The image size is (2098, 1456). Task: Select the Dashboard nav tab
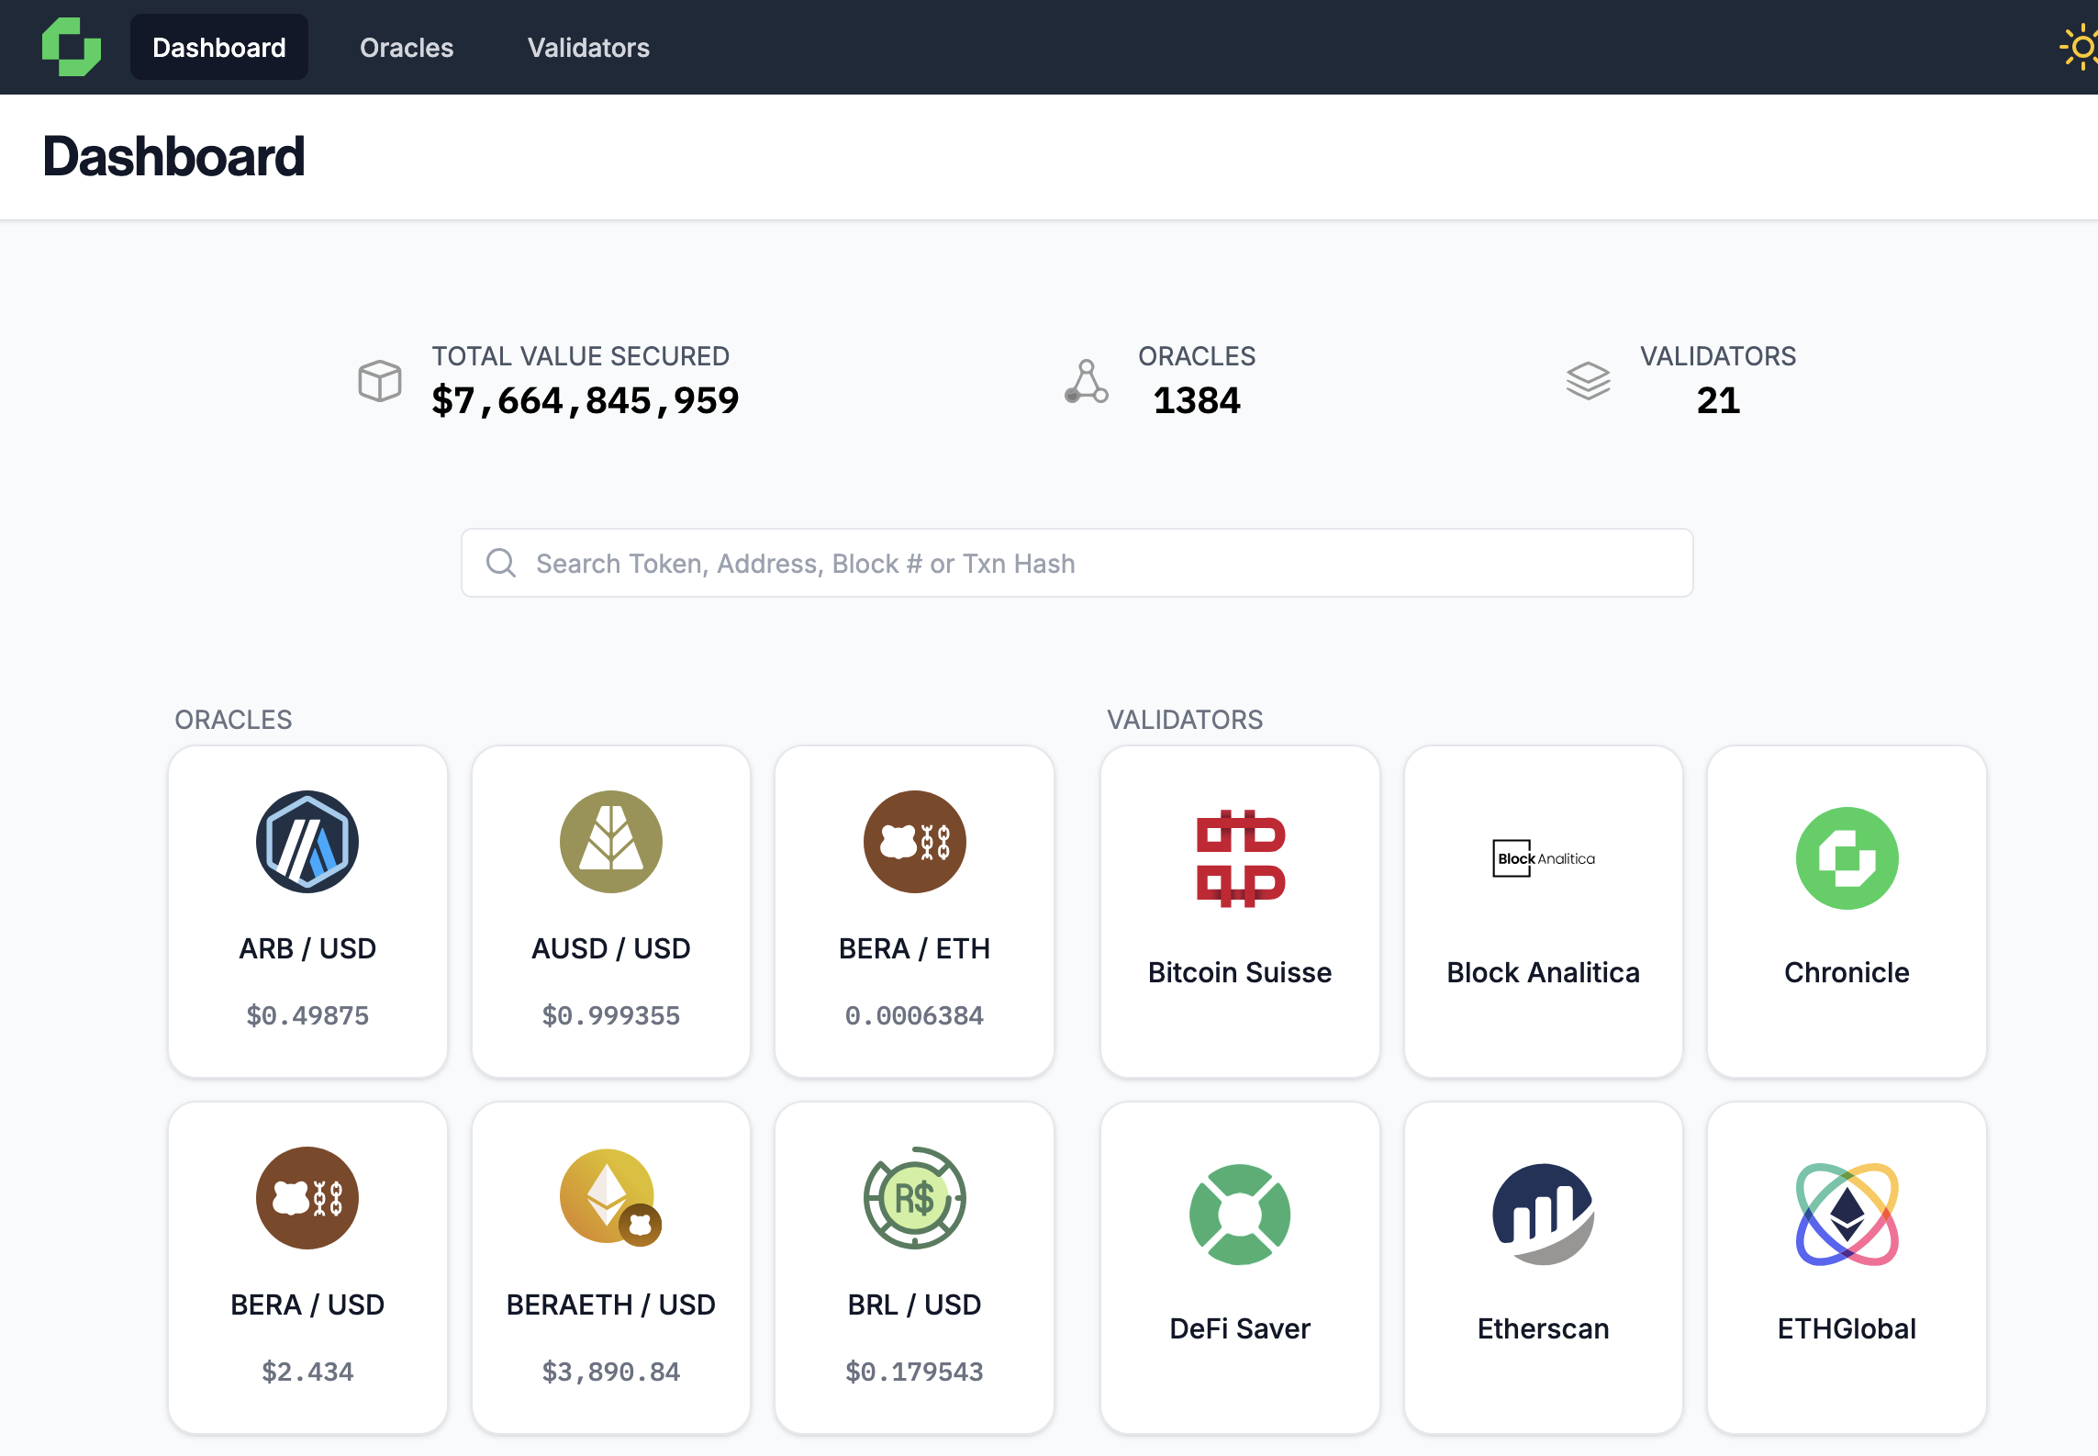point(218,48)
